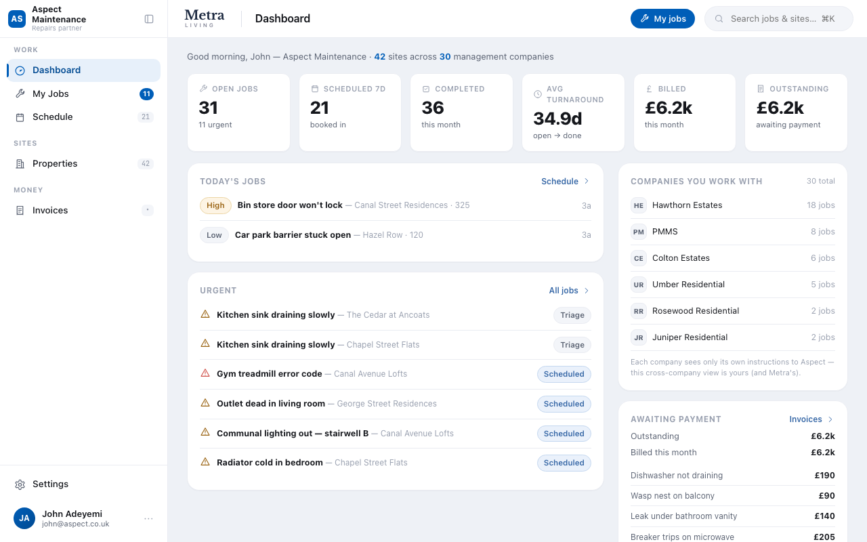867x542 pixels.
Task: Click Triage badge for the Chapel Street Flats sink job
Action: 572,345
